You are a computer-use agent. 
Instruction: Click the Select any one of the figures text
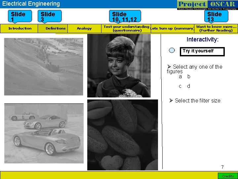pos(195,69)
